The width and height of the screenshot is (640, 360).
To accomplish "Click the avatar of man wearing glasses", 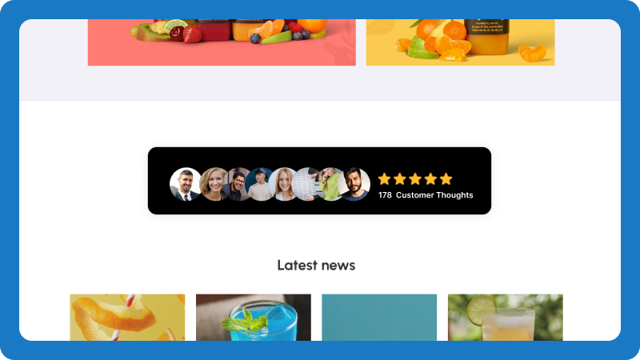I will point(237,184).
